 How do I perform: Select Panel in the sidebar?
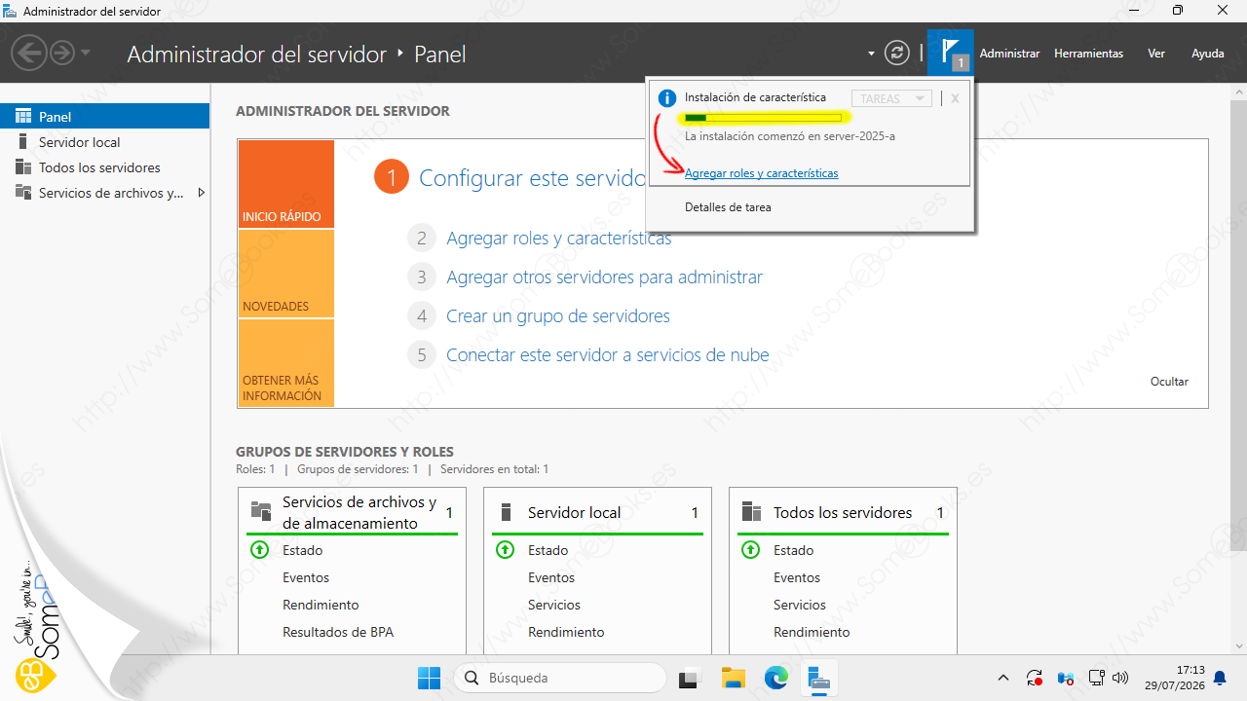point(104,117)
